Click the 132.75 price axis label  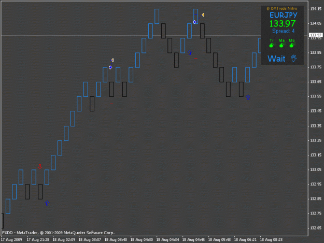pos(316,213)
